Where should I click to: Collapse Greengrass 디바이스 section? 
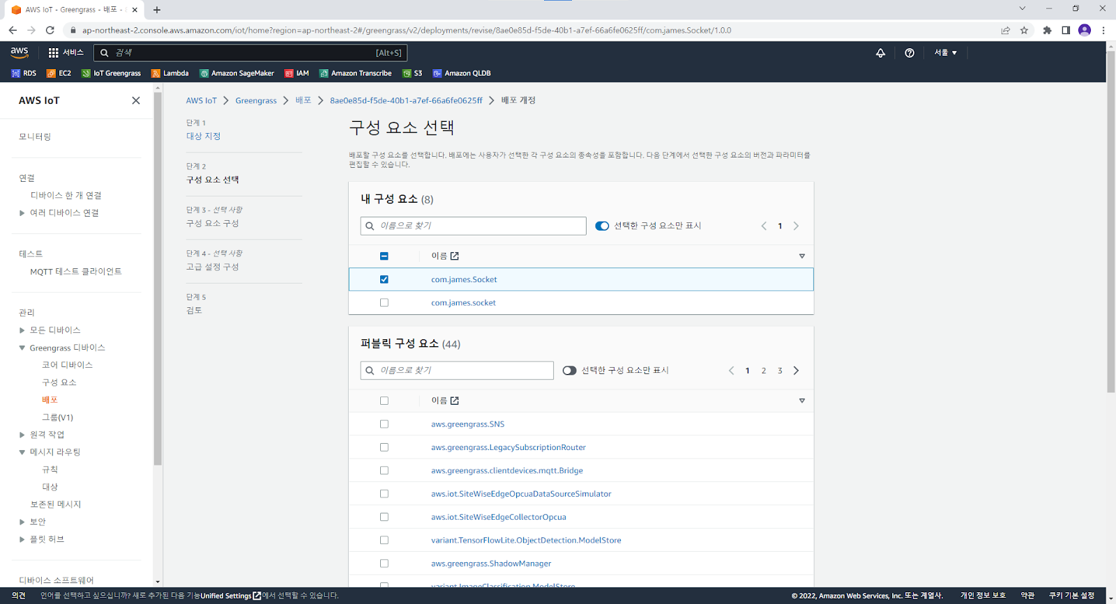22,348
